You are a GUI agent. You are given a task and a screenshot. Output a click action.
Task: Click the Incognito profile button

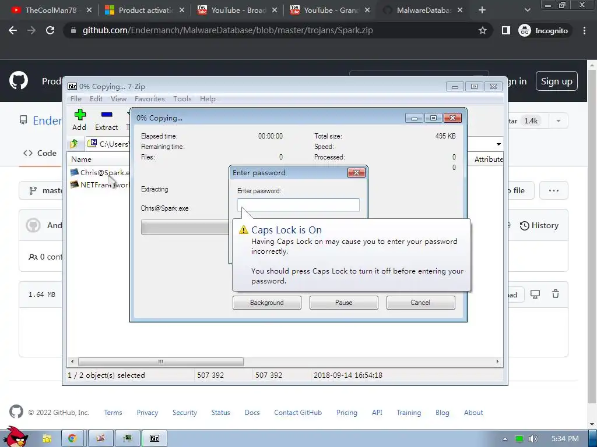[543, 30]
